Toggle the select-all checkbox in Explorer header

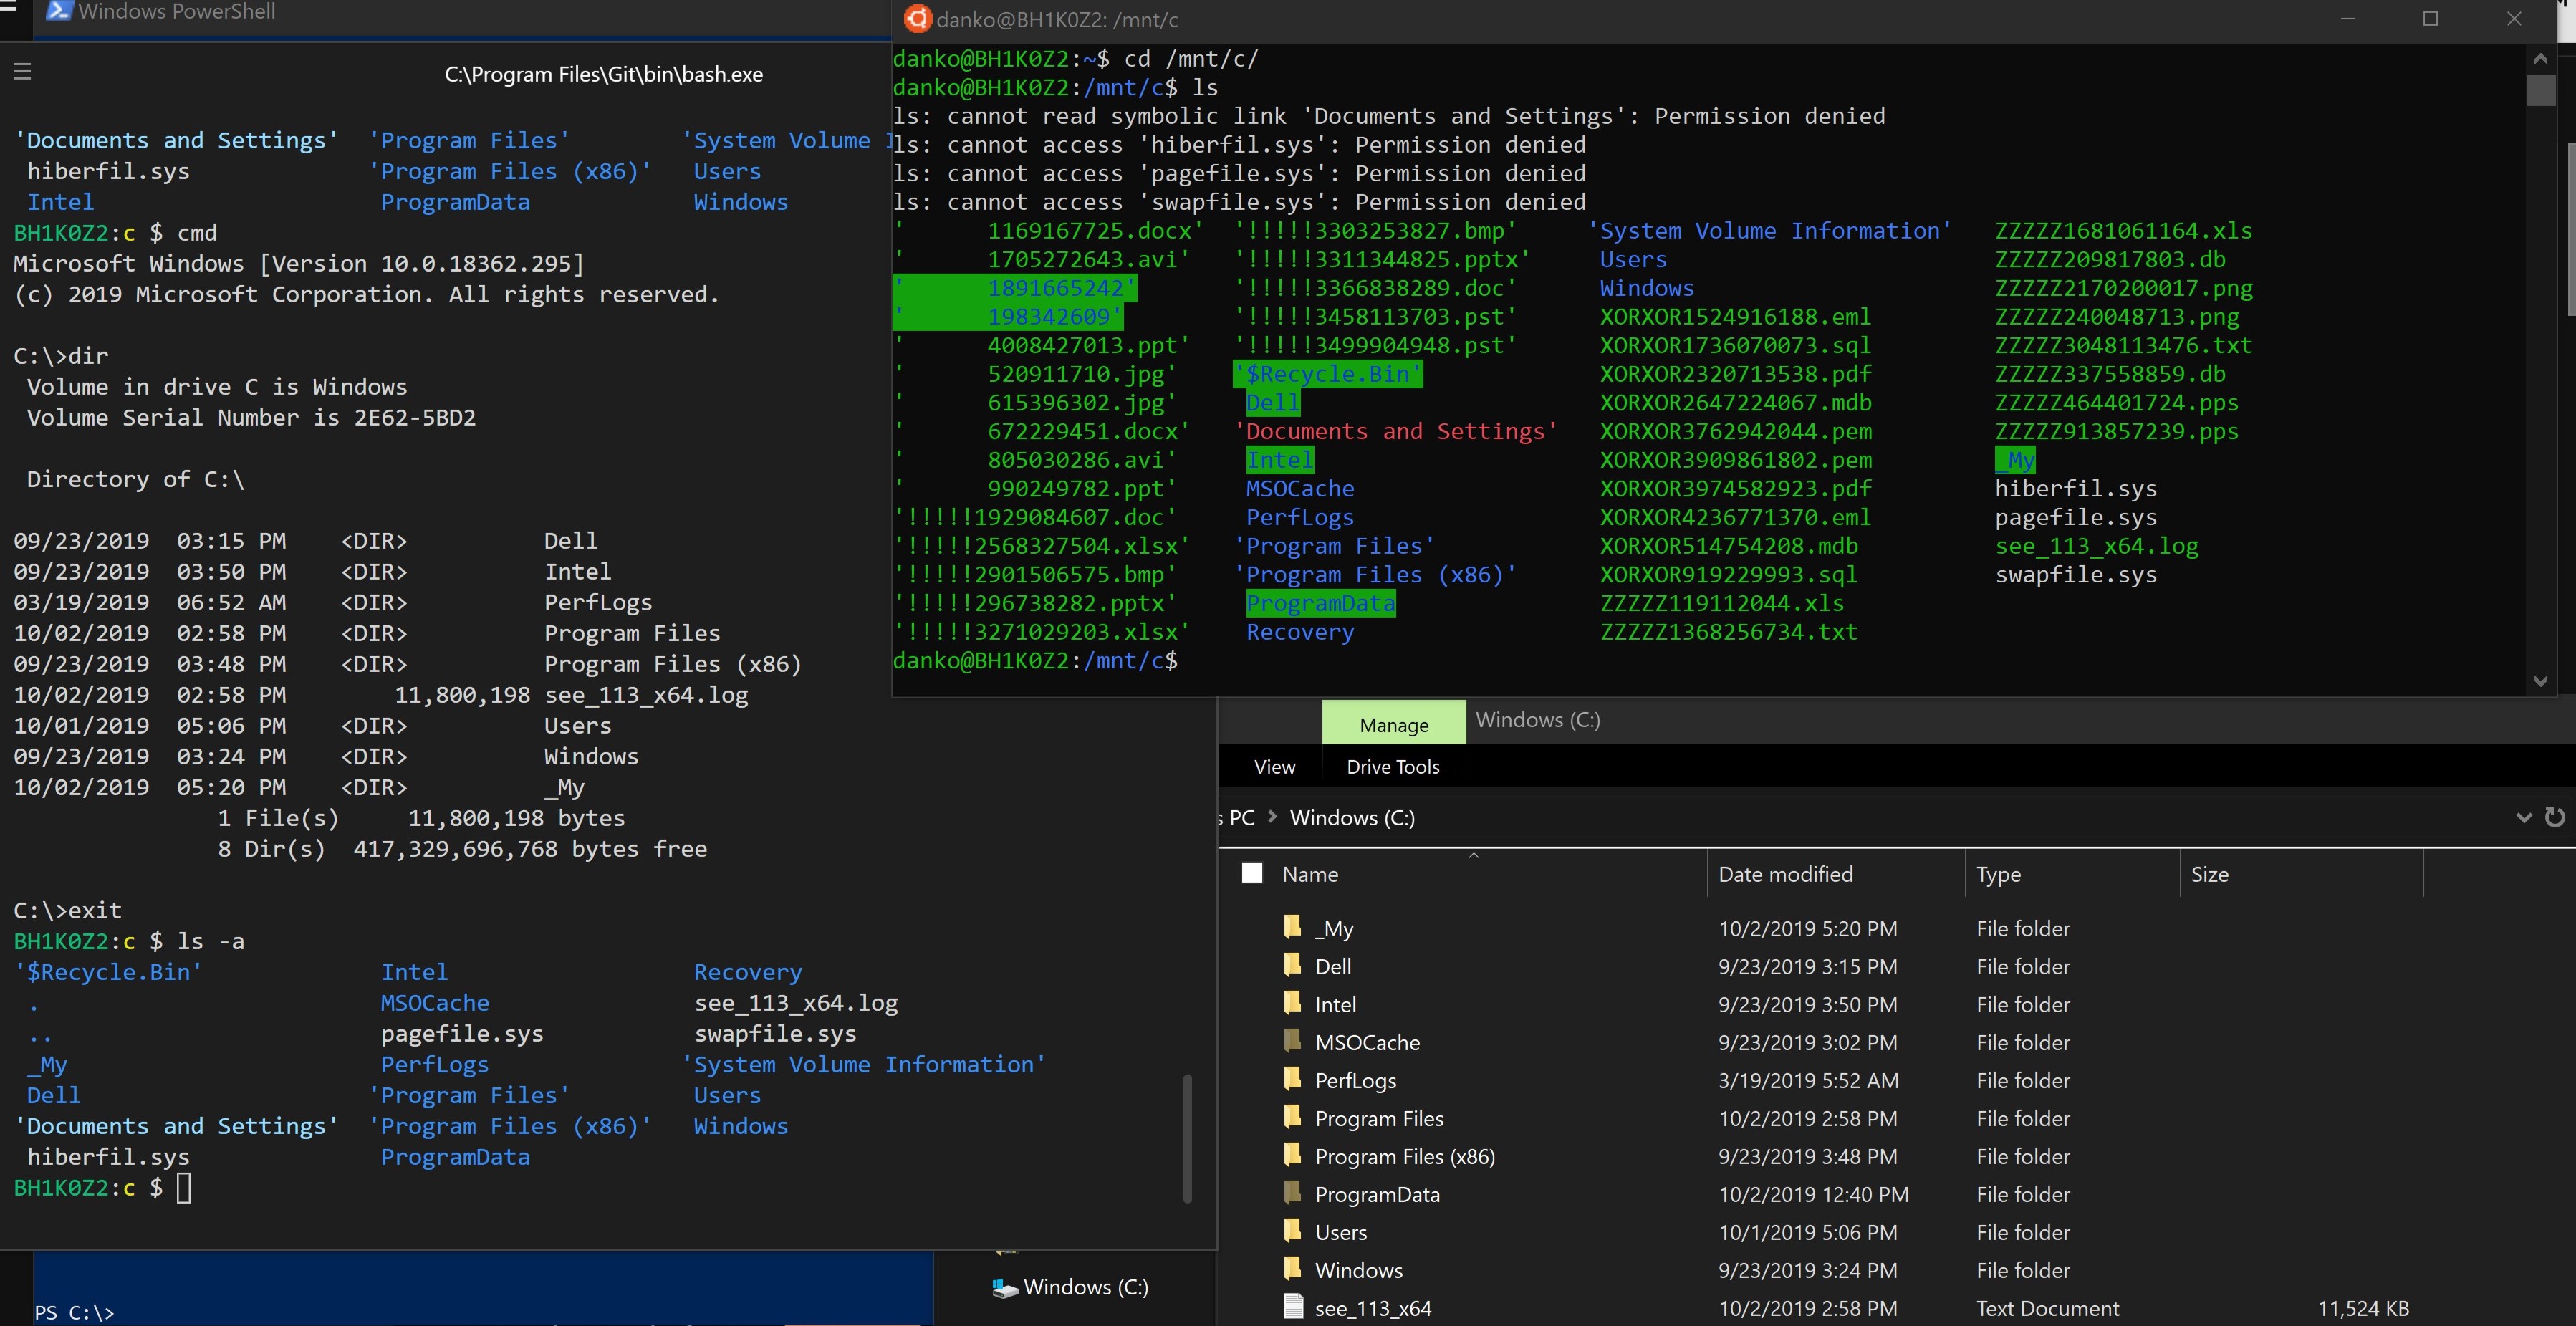coord(1252,873)
